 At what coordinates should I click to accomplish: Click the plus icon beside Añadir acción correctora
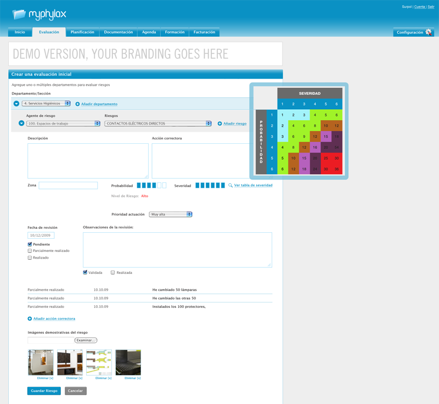pyautogui.click(x=30, y=318)
